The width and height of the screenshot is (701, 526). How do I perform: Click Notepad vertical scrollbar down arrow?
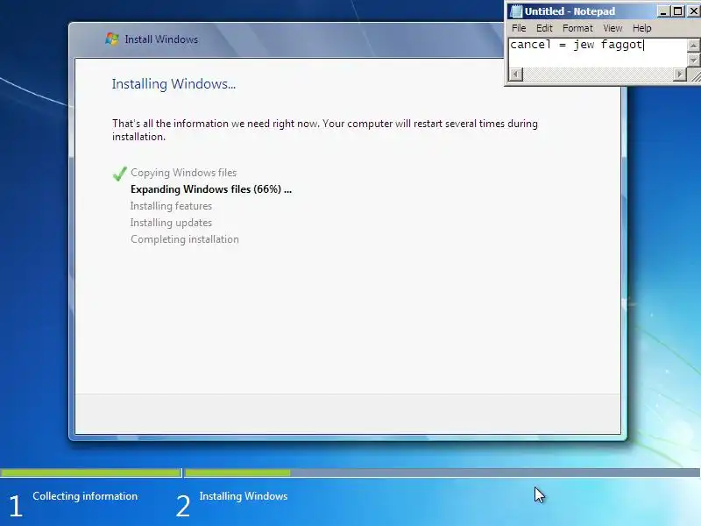click(693, 60)
